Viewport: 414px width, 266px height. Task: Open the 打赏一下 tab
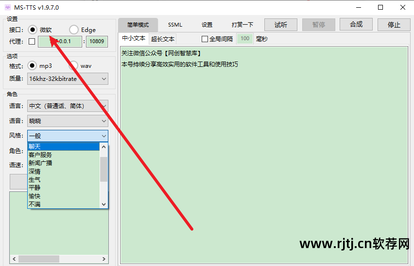point(242,25)
